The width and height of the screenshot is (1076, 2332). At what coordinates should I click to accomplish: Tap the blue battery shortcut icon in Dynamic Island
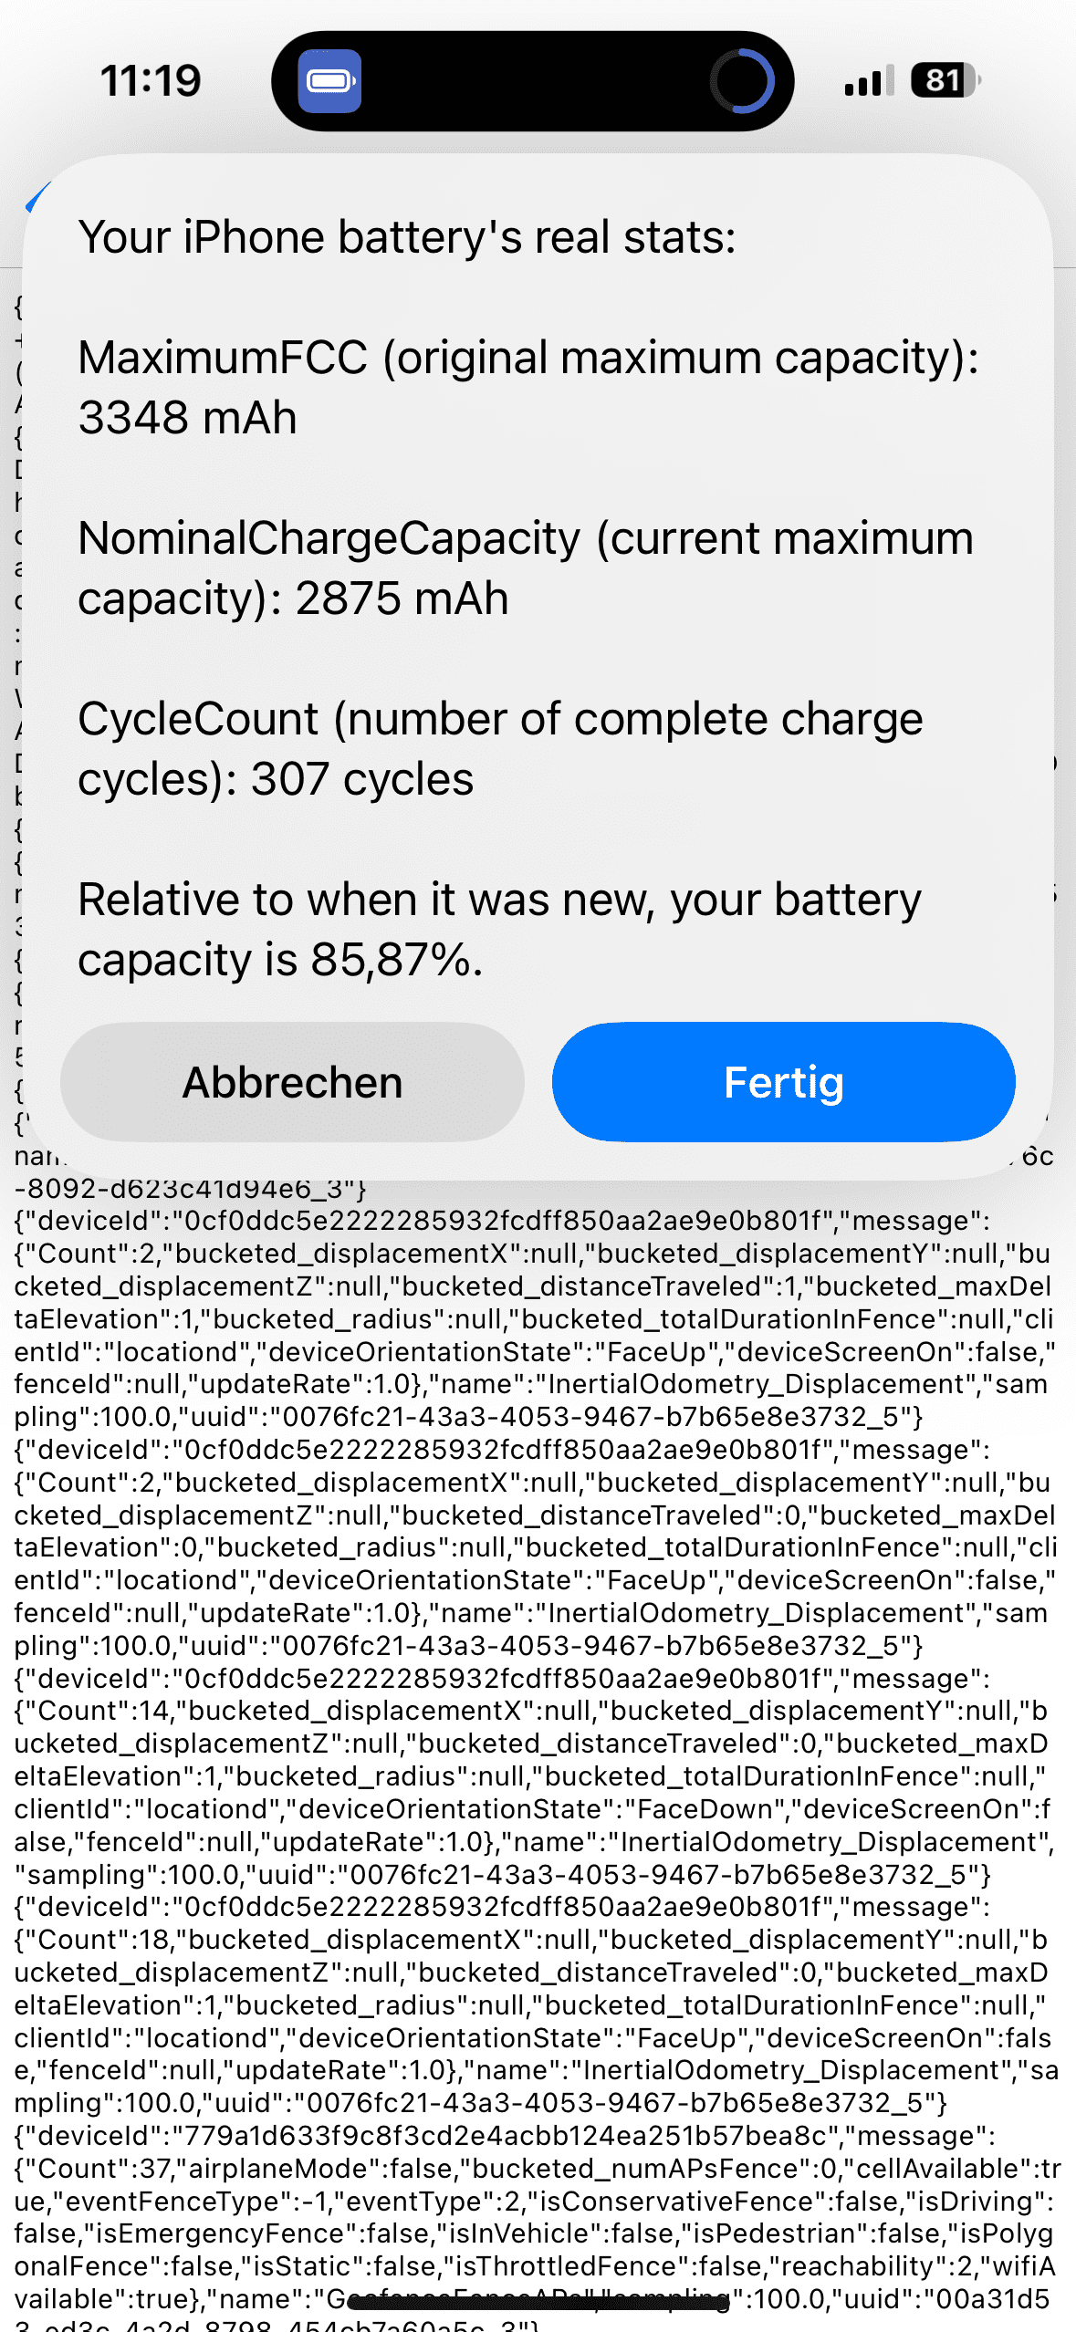(329, 81)
